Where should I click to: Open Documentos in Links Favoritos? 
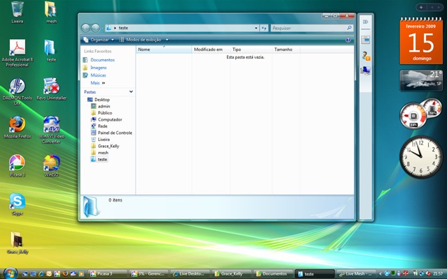pyautogui.click(x=102, y=60)
